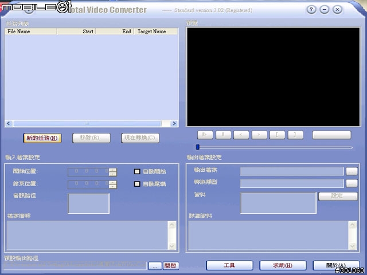Screen dimensions: 367x275
Task: Click the Target Name column header
Action: [156, 32]
